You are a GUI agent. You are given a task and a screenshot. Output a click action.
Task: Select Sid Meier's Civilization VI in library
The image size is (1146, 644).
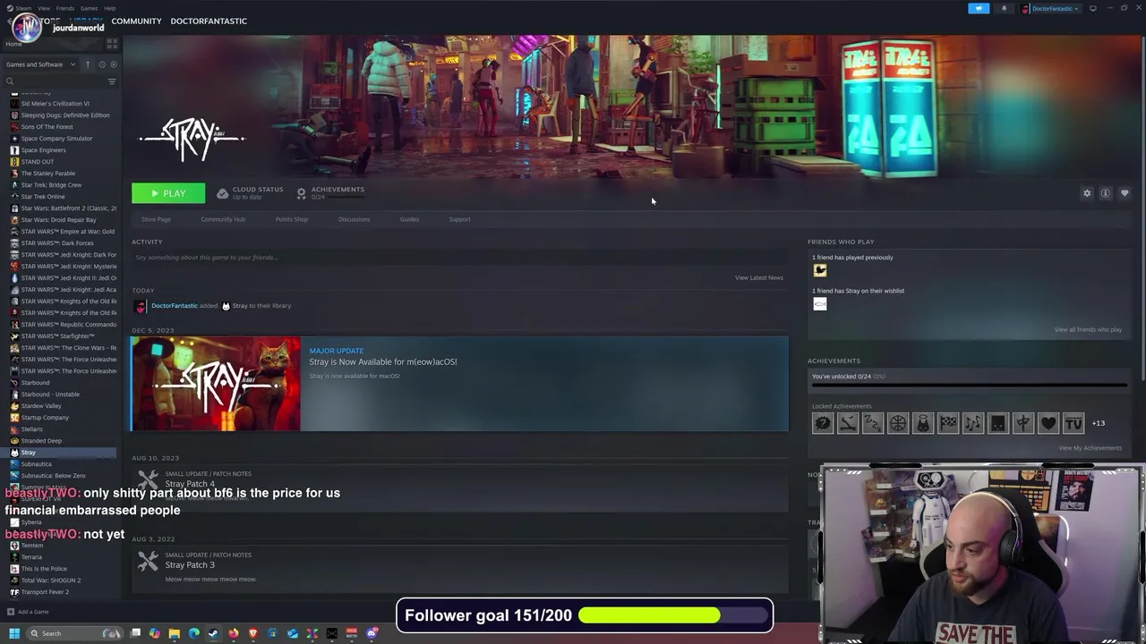click(x=55, y=104)
